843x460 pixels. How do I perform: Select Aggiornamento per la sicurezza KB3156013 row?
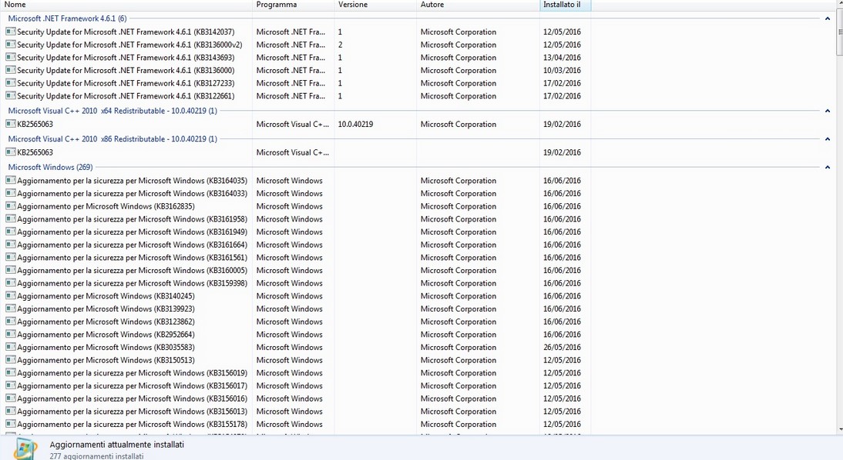point(133,412)
